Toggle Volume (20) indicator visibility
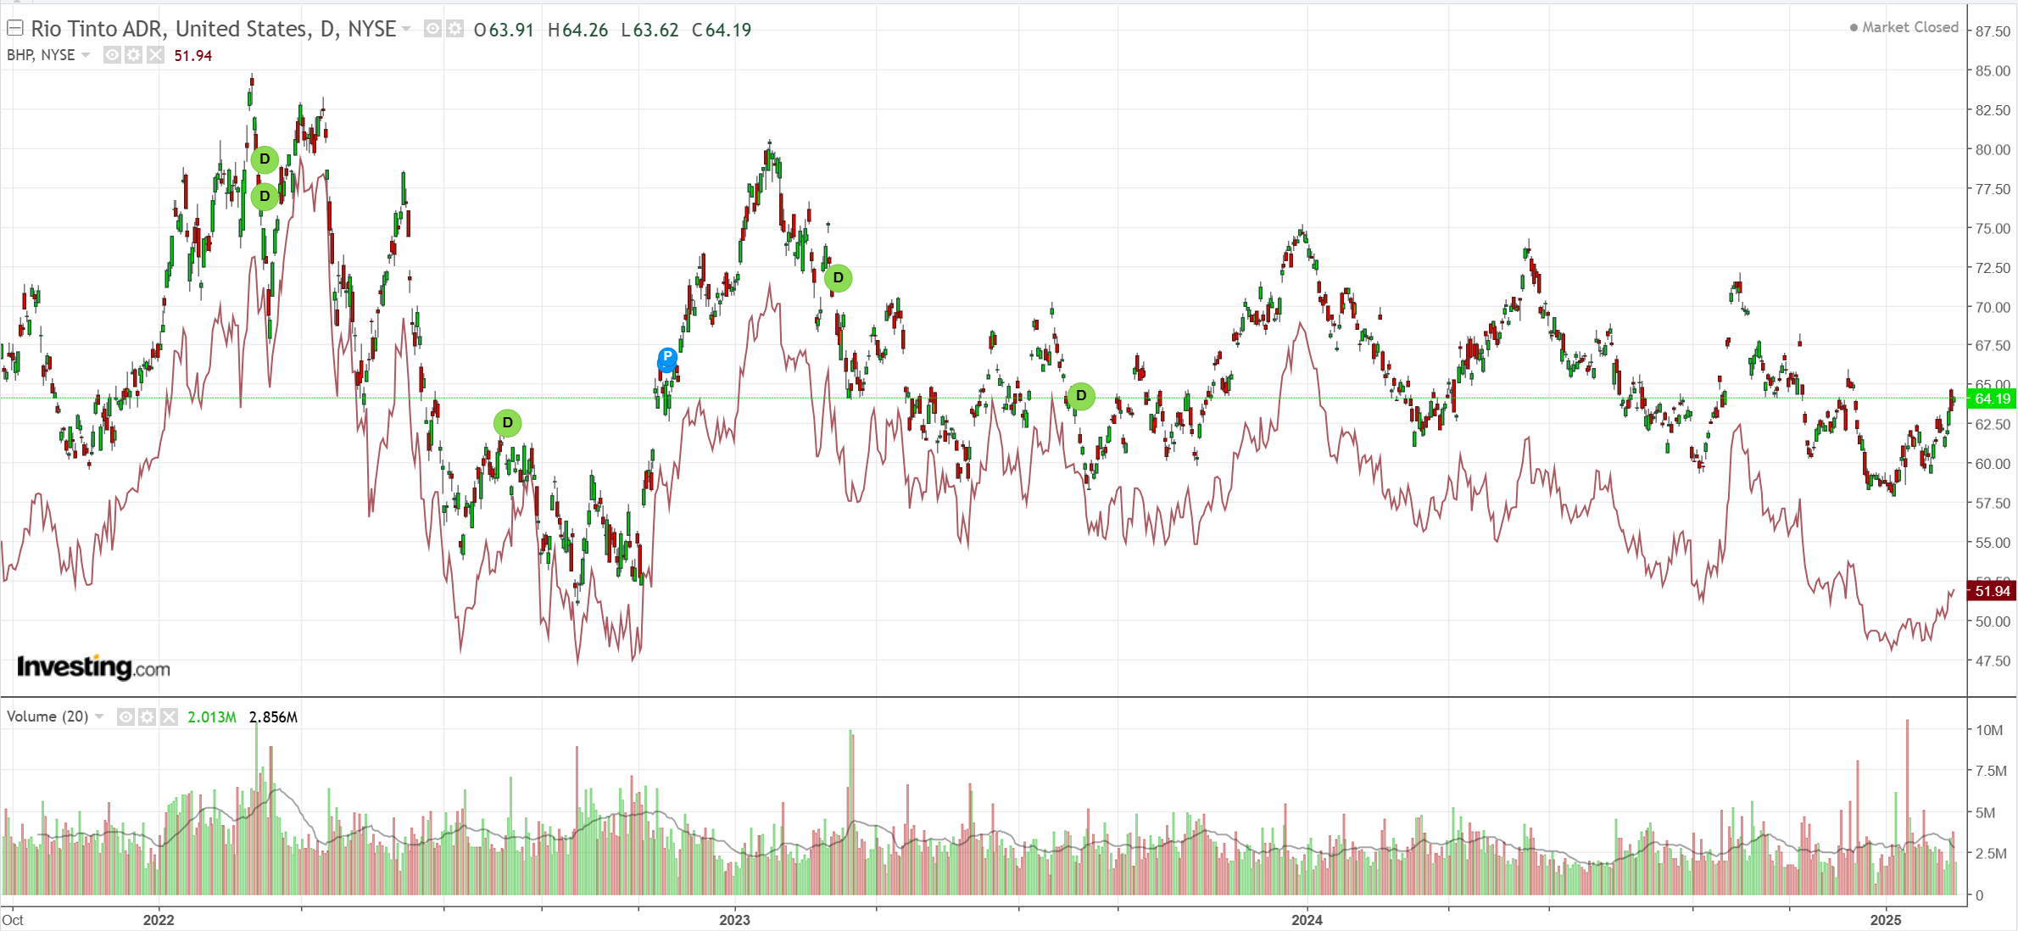Viewport: 2018px width, 931px height. [x=125, y=717]
